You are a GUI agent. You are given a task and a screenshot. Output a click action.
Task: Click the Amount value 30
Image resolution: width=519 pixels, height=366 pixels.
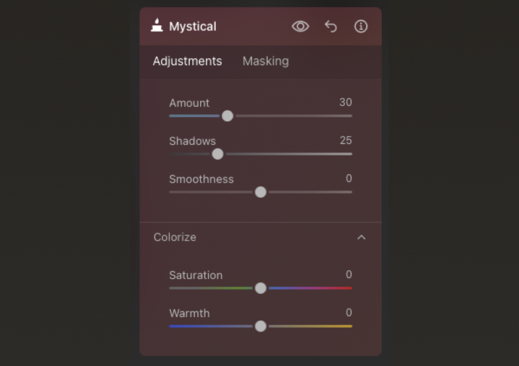pyautogui.click(x=345, y=103)
